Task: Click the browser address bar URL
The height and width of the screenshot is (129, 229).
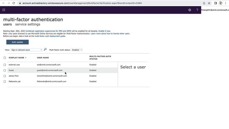Action: click(x=82, y=3)
